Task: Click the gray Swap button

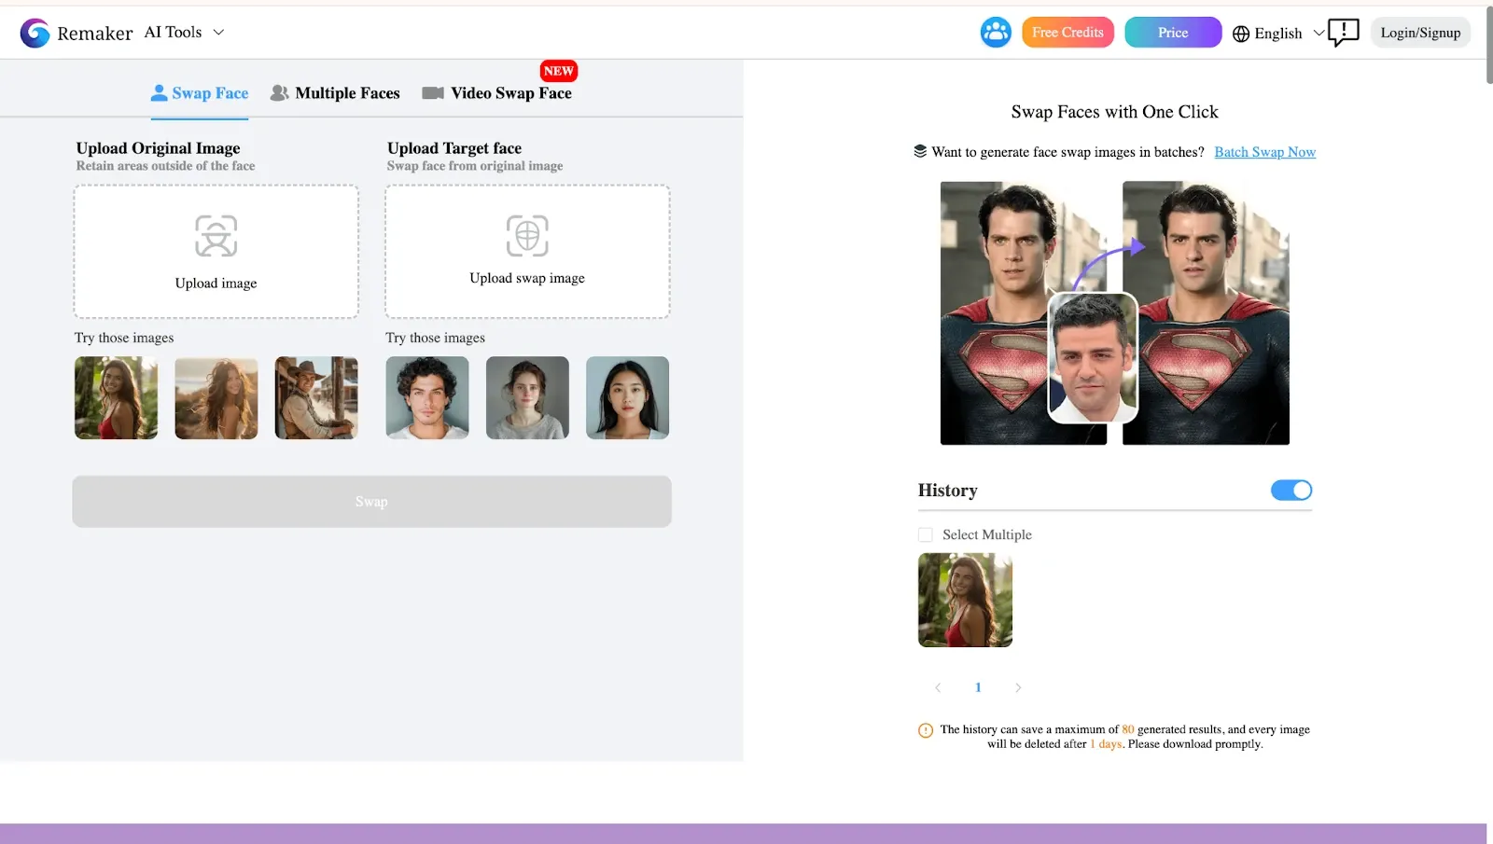Action: pos(371,502)
